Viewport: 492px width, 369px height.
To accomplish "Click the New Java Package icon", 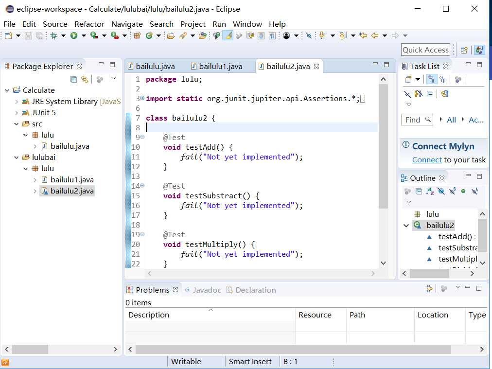I will (x=137, y=35).
